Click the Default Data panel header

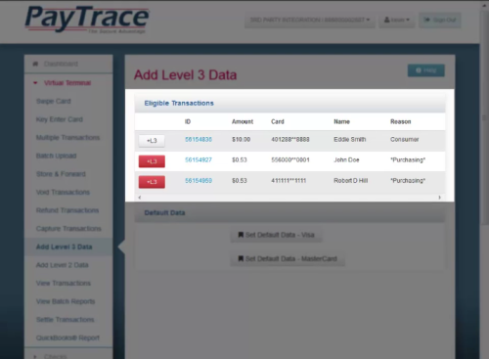pos(289,213)
